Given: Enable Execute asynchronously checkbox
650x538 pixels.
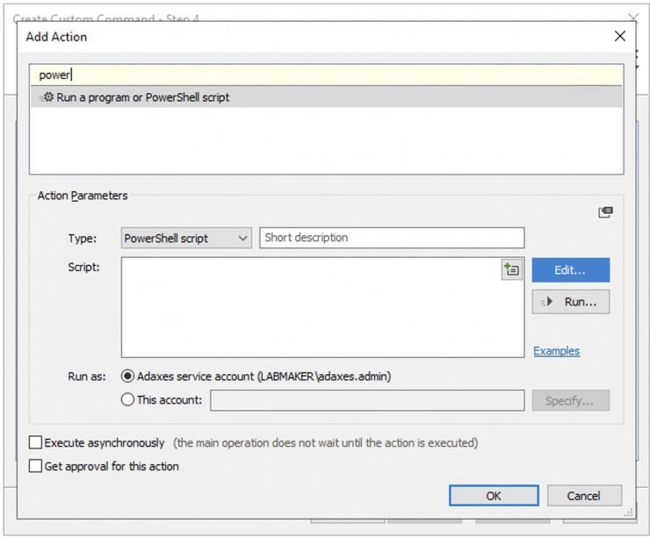Looking at the screenshot, I should [x=36, y=442].
